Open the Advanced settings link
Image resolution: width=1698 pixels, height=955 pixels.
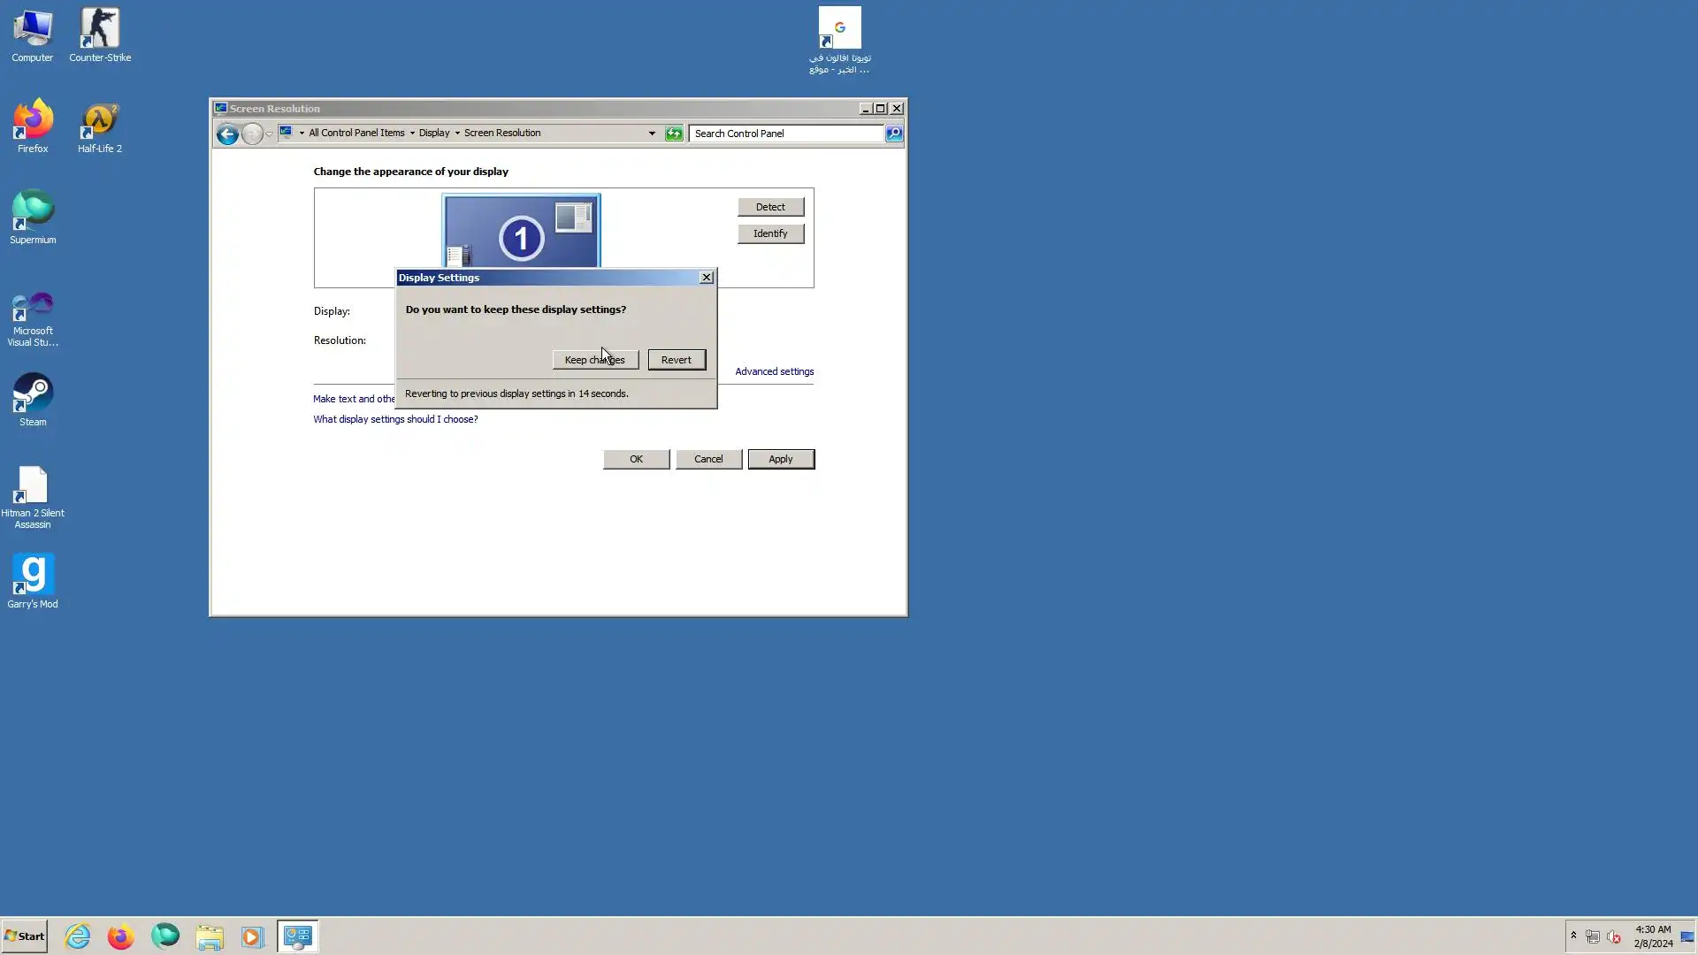pos(774,371)
